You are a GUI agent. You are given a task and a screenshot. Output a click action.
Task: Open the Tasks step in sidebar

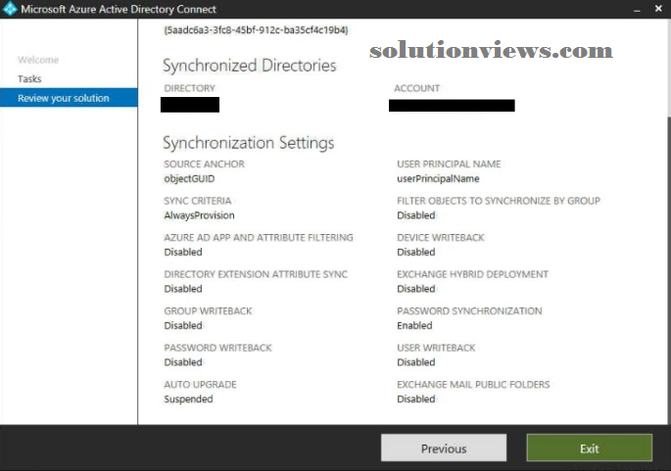[29, 78]
